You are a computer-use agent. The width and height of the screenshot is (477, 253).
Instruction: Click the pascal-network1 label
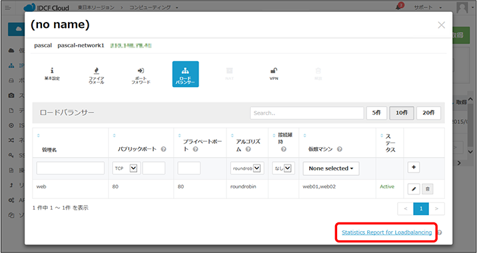[x=81, y=46]
